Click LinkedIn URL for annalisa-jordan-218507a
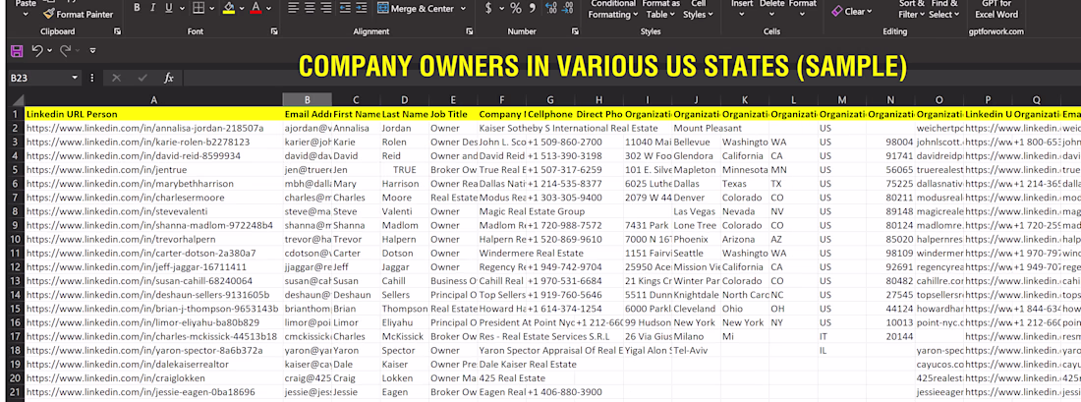Viewport: 1081px width, 402px height. (x=144, y=128)
